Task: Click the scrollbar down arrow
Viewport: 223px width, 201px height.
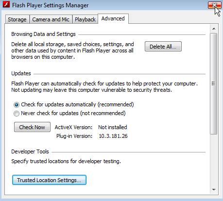Action: (214, 190)
